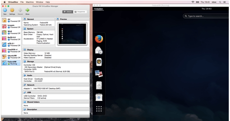
Task: Open the Notification Center list icon
Action: [x=225, y=2]
